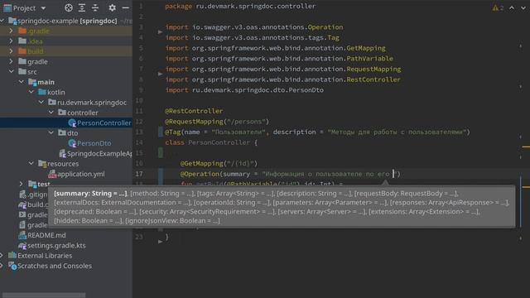Screen dimensions: 530x298
Task: Collapse the resources folder
Action: click(x=31, y=163)
